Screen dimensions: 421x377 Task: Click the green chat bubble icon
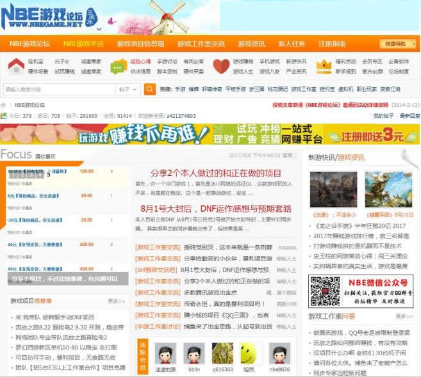click(x=119, y=66)
